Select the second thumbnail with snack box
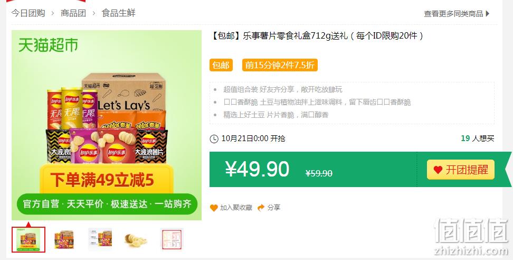Image resolution: width=513 pixels, height=260 pixels. point(64,240)
